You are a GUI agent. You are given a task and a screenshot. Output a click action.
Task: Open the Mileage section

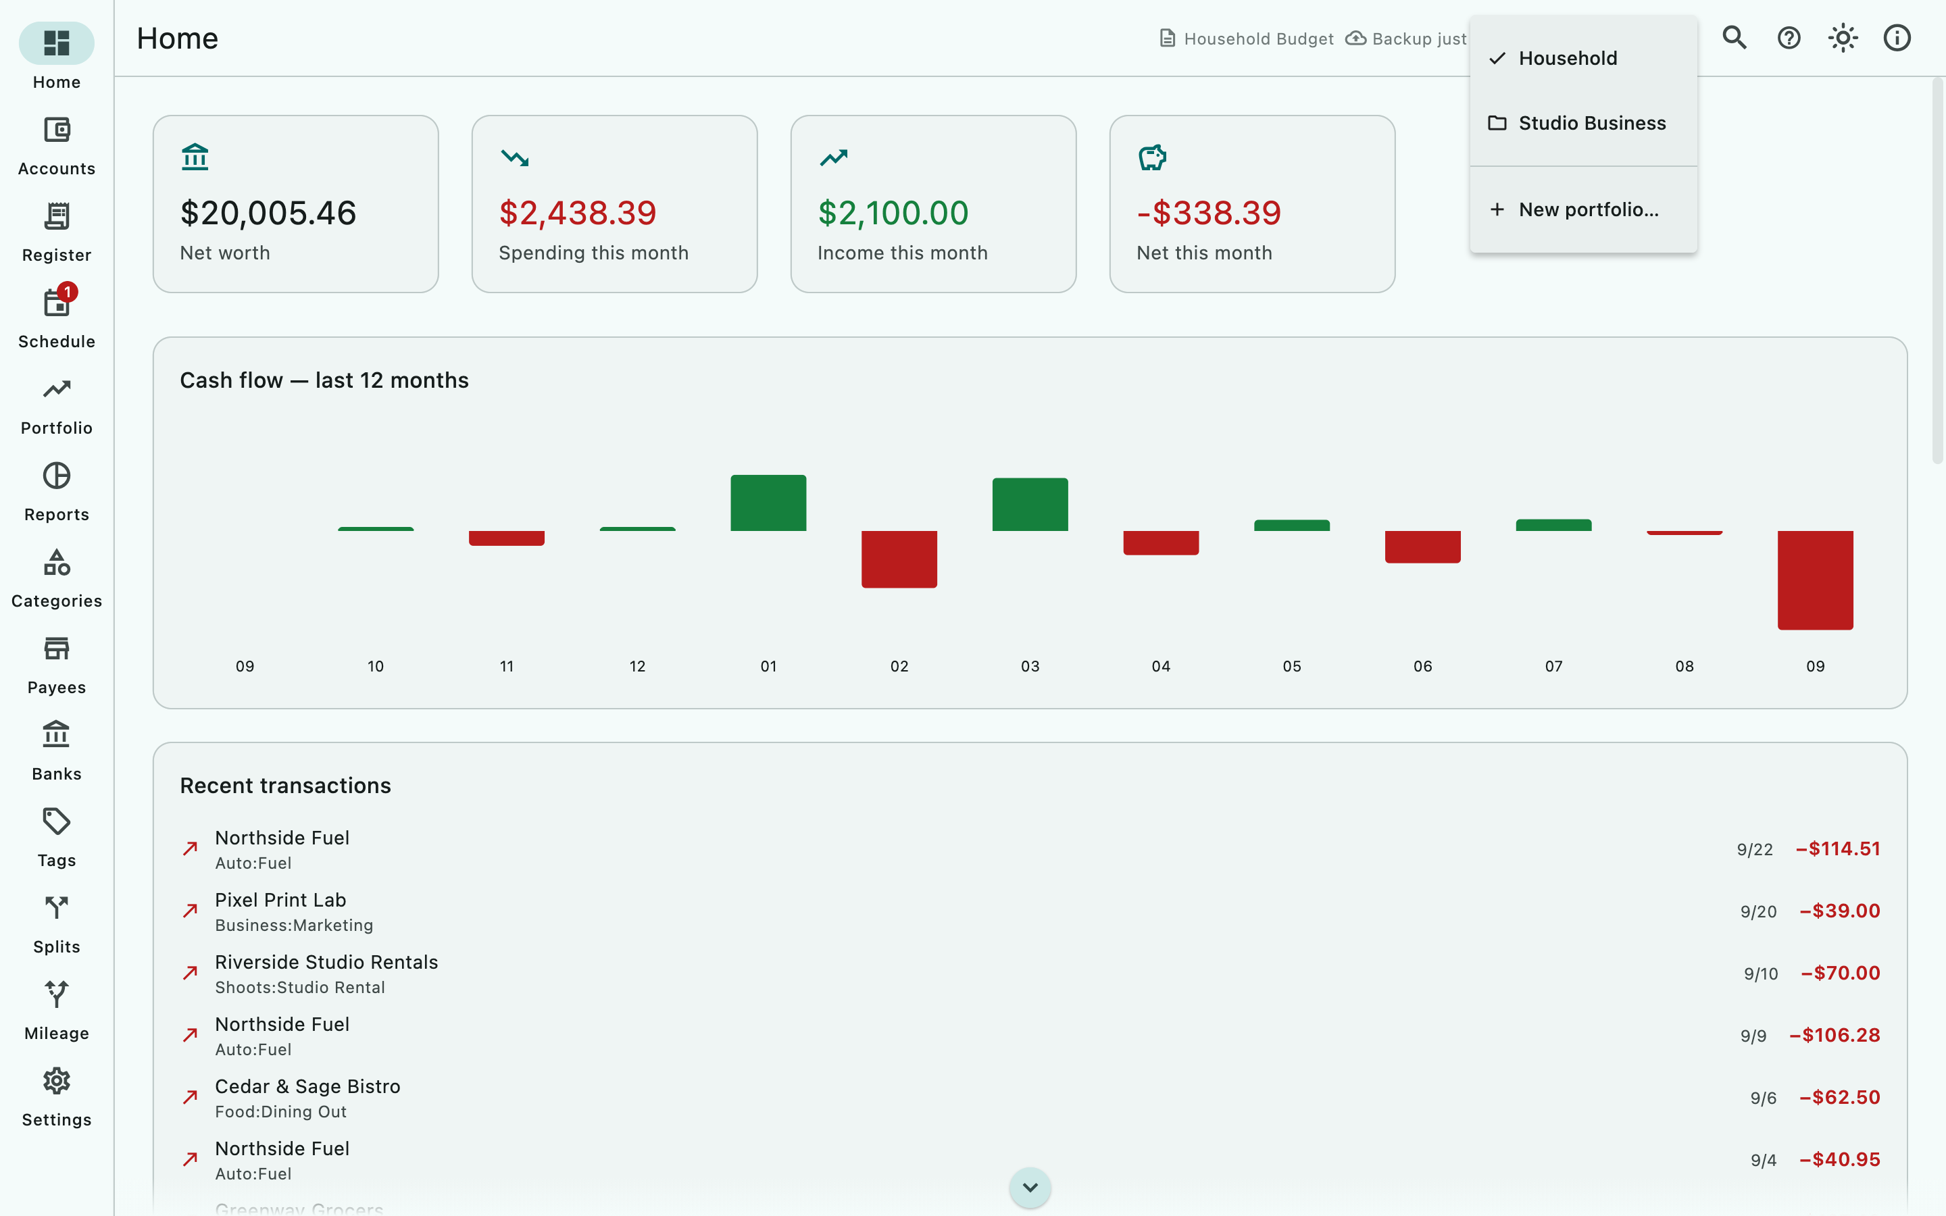(56, 1011)
